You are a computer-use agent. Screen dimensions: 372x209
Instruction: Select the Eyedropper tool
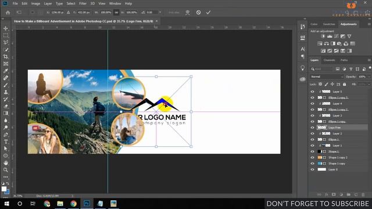click(x=6, y=71)
